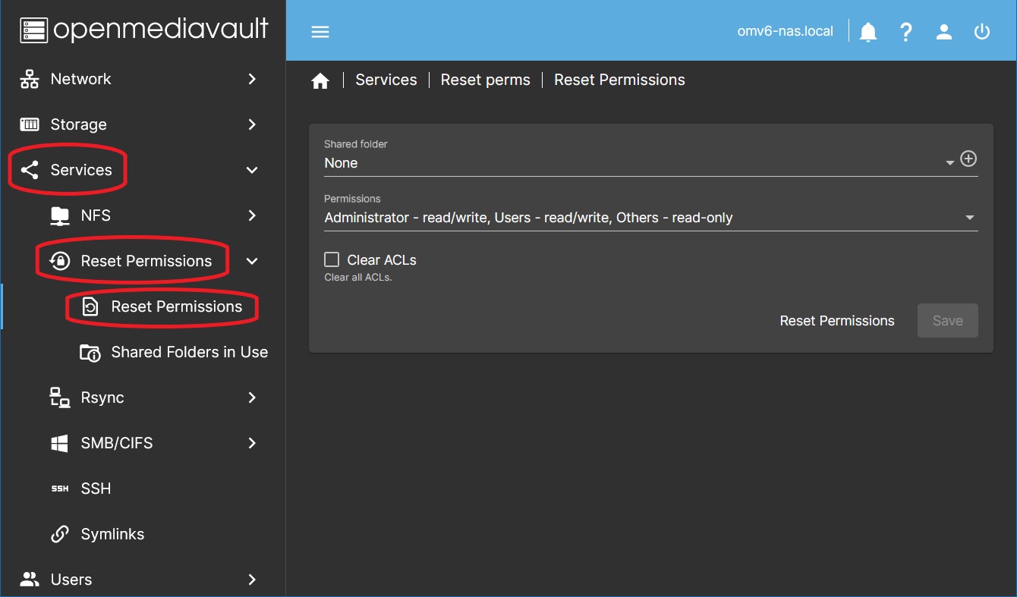Enable the Clear ACLs checkbox
The width and height of the screenshot is (1017, 597).
click(x=332, y=260)
